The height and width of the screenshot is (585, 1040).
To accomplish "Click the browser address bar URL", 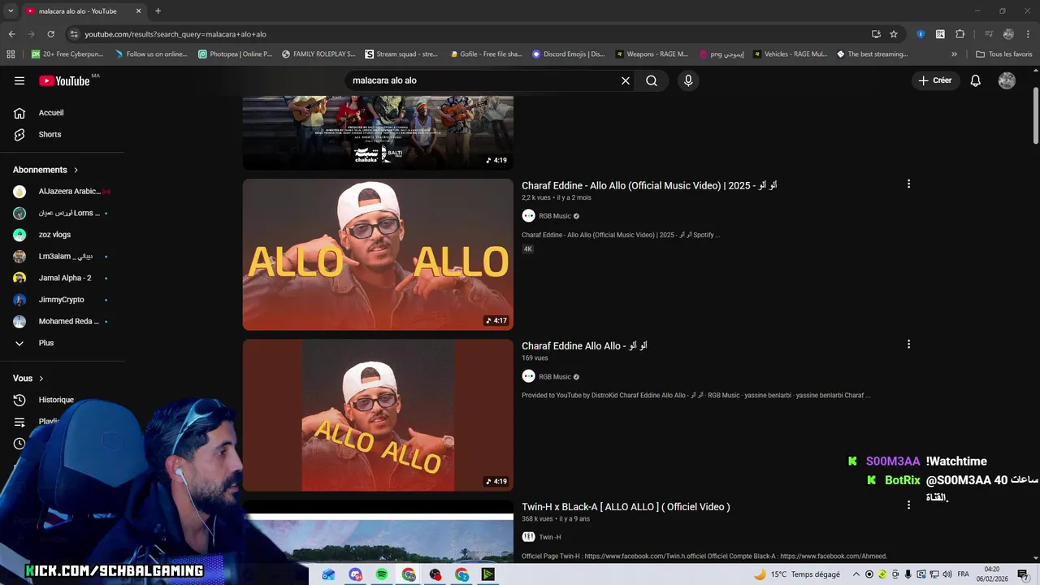I will [175, 34].
